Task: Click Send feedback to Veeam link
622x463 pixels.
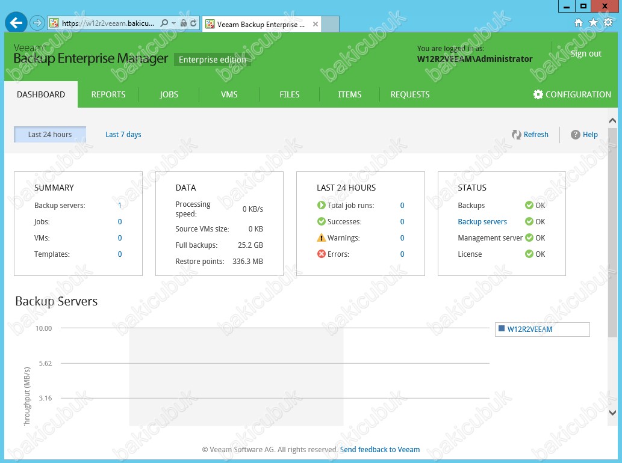Action: [x=379, y=450]
